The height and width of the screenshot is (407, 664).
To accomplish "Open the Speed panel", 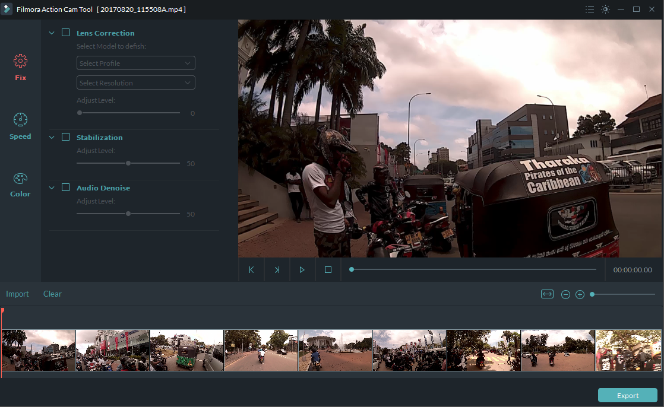I will pyautogui.click(x=20, y=126).
